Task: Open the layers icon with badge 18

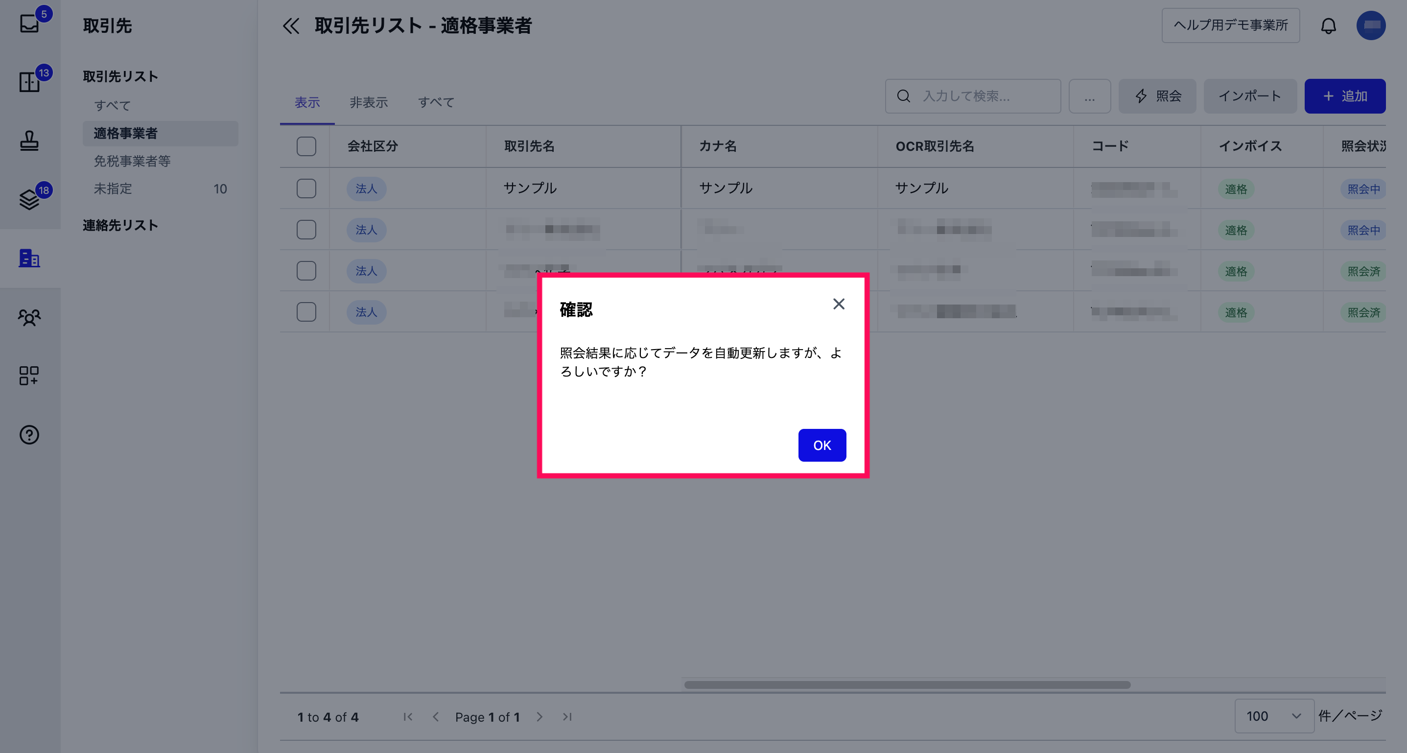Action: (x=29, y=199)
